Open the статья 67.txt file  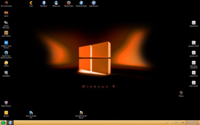[x=194, y=74]
